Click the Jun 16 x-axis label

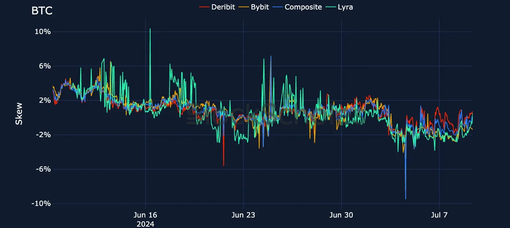point(145,215)
